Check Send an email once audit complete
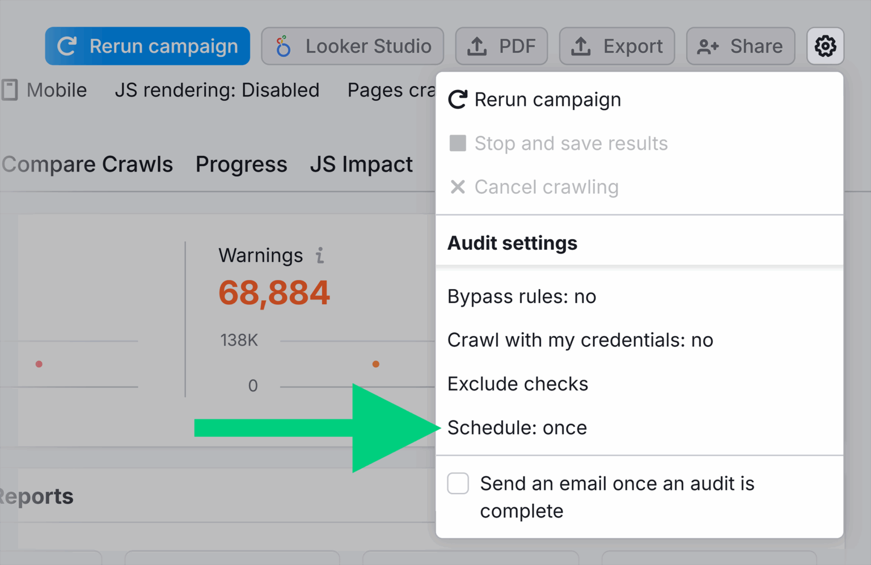This screenshot has height=565, width=871. tap(458, 483)
